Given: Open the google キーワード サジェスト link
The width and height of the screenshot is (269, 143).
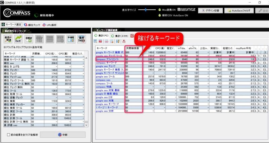Looking at the screenshot, I should point(110,73).
